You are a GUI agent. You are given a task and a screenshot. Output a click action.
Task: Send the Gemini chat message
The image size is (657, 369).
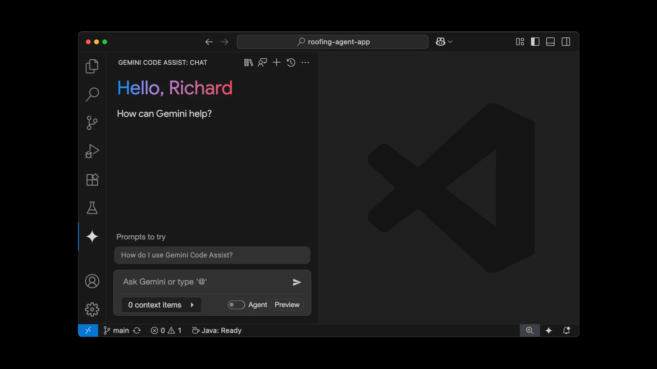pyautogui.click(x=297, y=282)
